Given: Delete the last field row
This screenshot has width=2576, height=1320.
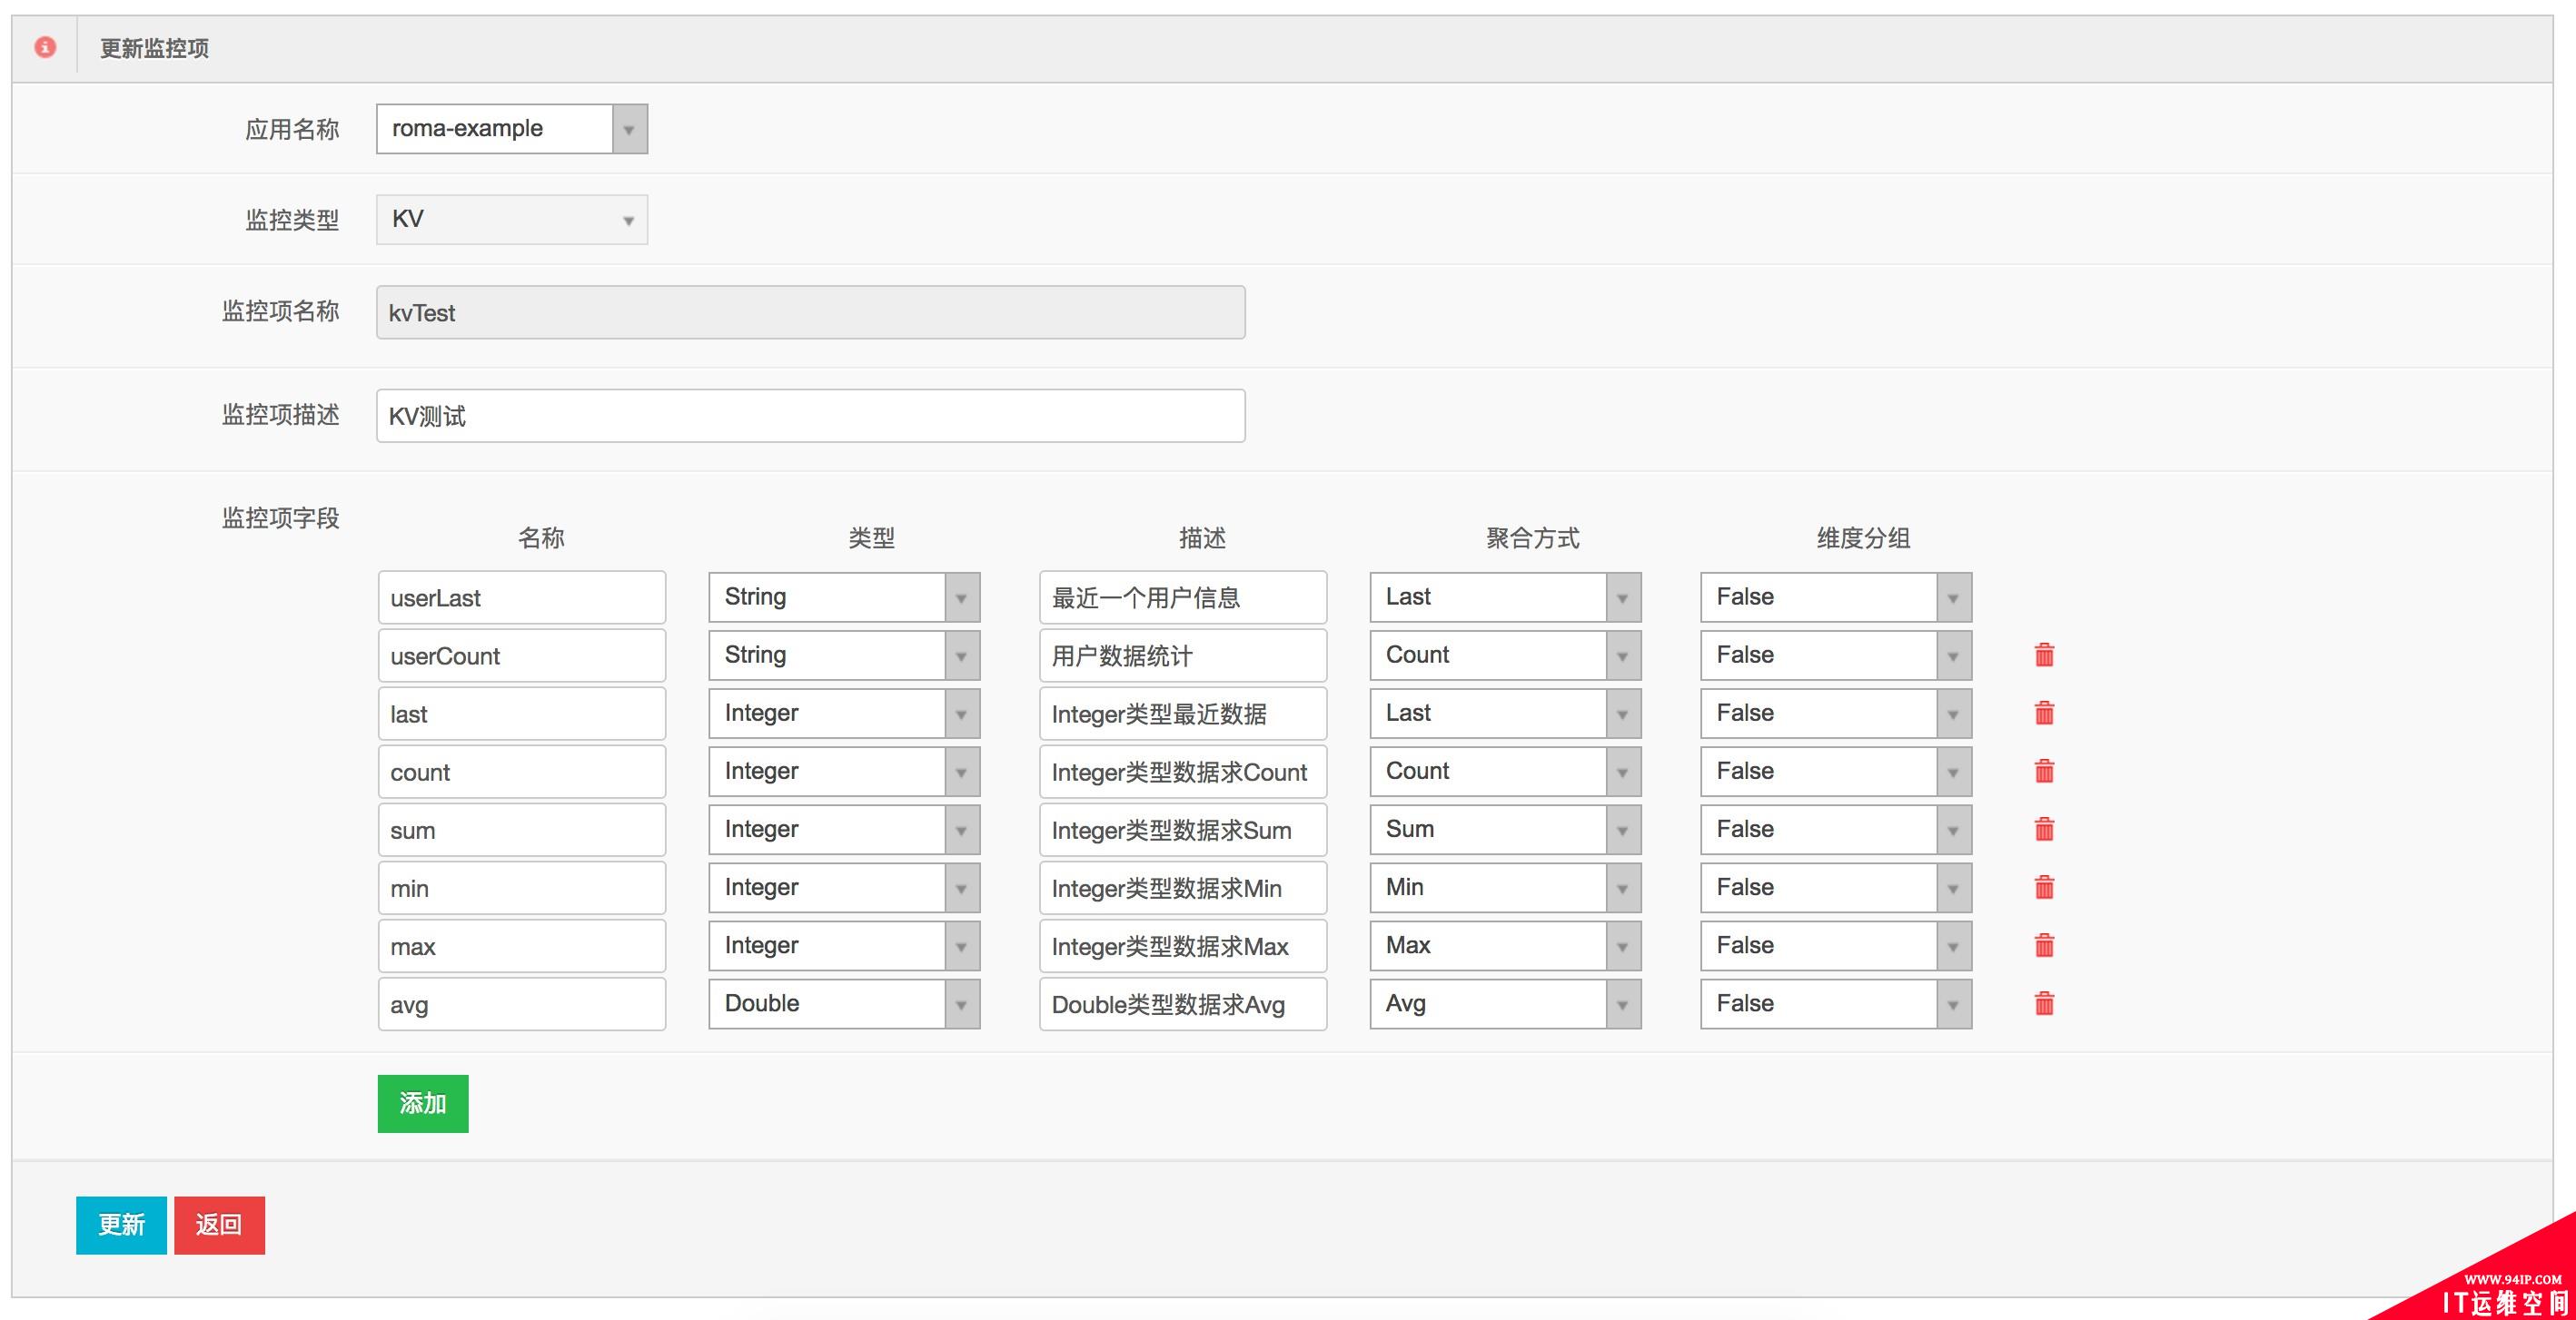Looking at the screenshot, I should (x=2044, y=713).
